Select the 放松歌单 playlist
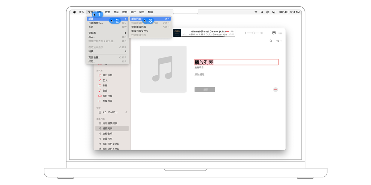 pyautogui.click(x=112, y=134)
